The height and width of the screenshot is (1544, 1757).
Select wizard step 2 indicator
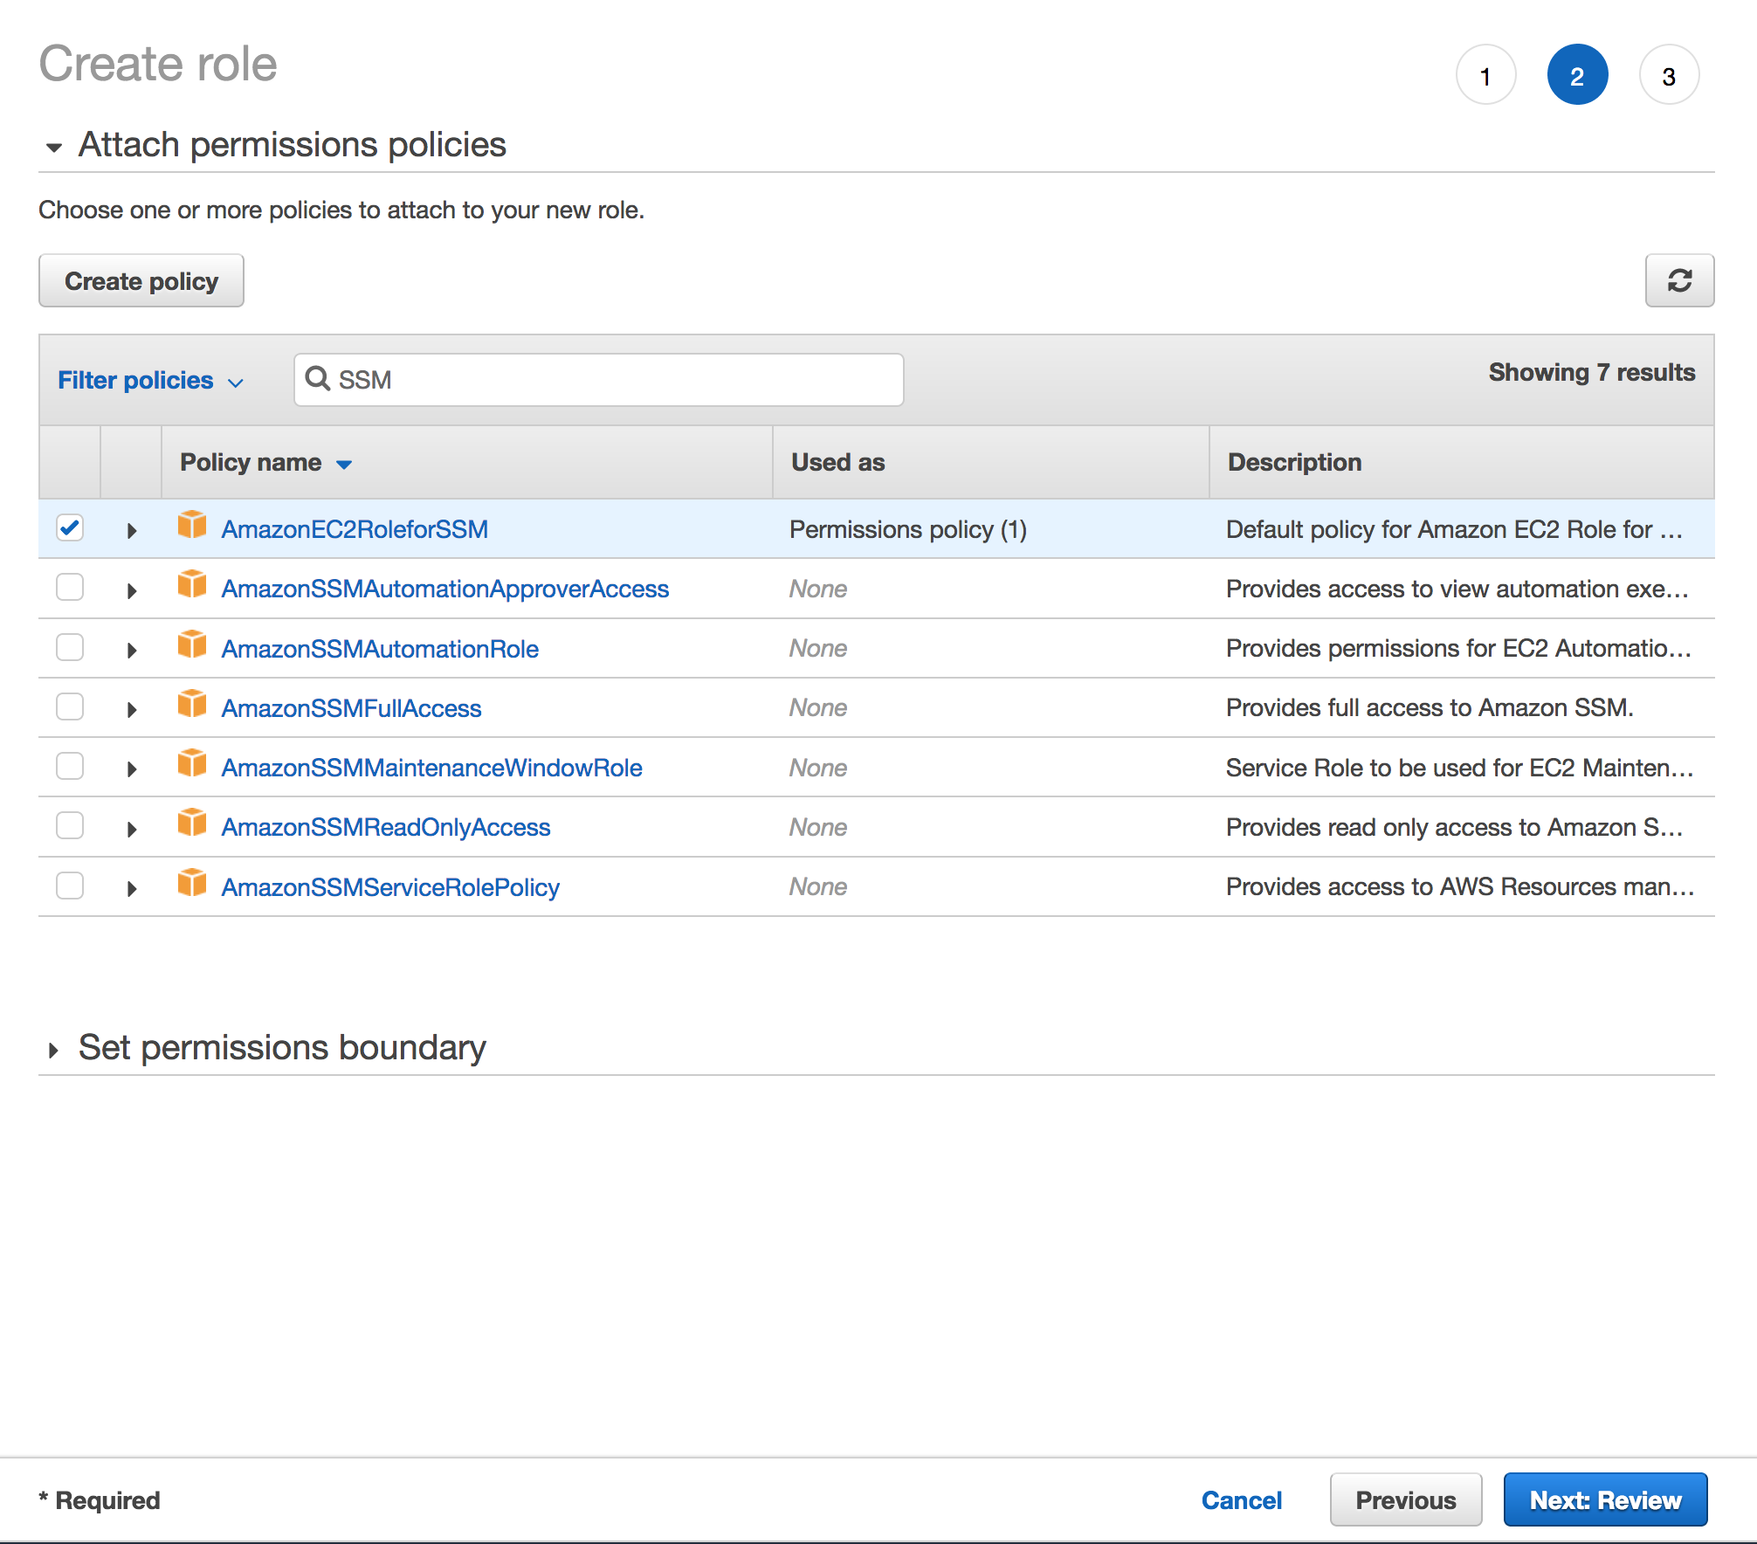coord(1577,75)
